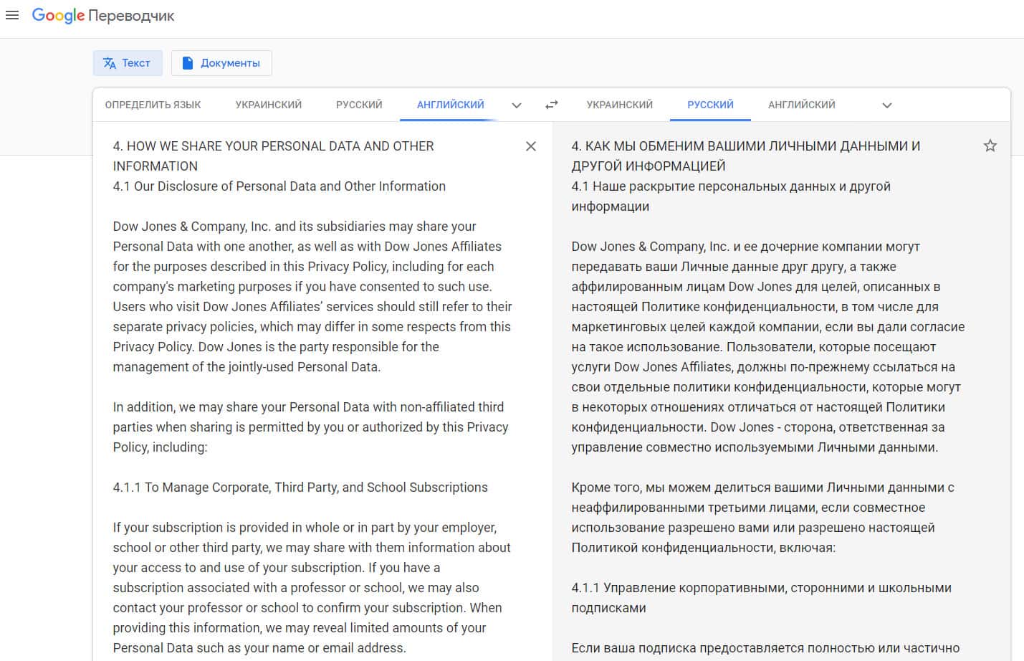Click the Google logo
Screen dimensions: 1024x661
click(x=58, y=16)
